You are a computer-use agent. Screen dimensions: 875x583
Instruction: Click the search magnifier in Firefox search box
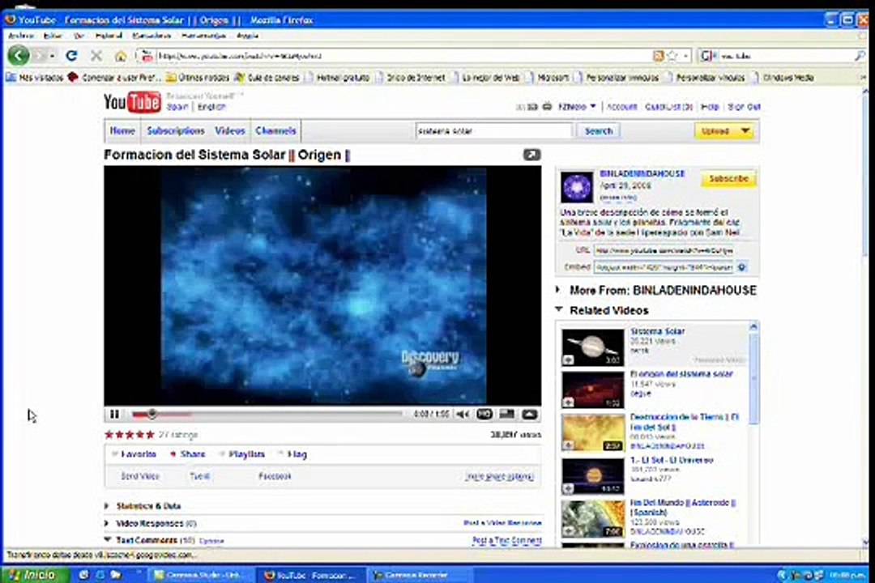pyautogui.click(x=860, y=56)
